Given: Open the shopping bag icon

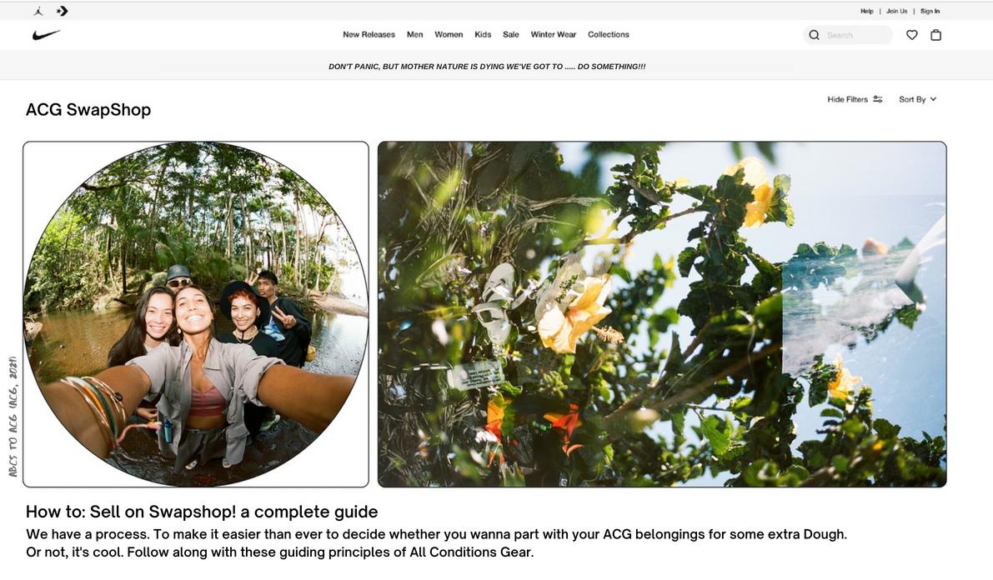Looking at the screenshot, I should coord(936,35).
